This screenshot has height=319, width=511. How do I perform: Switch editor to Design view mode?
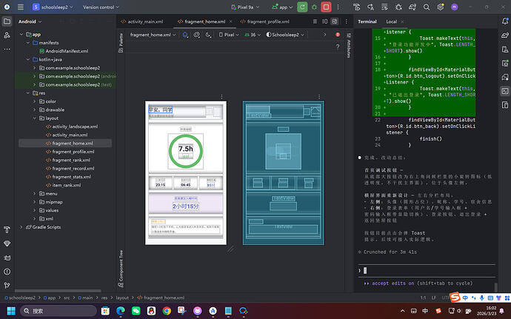tap(335, 21)
